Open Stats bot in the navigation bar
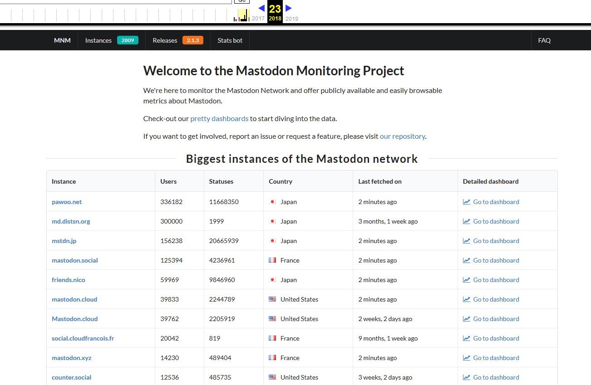This screenshot has height=385, width=591. [x=230, y=40]
